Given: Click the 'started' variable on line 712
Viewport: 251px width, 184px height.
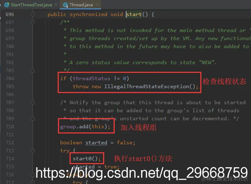Looking at the screenshot, I should (96, 143).
